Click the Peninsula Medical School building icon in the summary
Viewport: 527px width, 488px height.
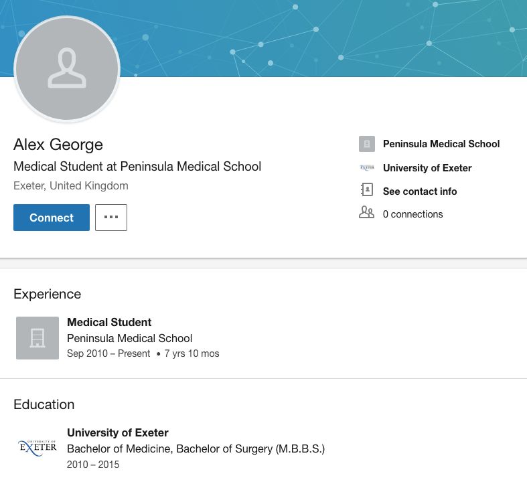click(x=367, y=144)
